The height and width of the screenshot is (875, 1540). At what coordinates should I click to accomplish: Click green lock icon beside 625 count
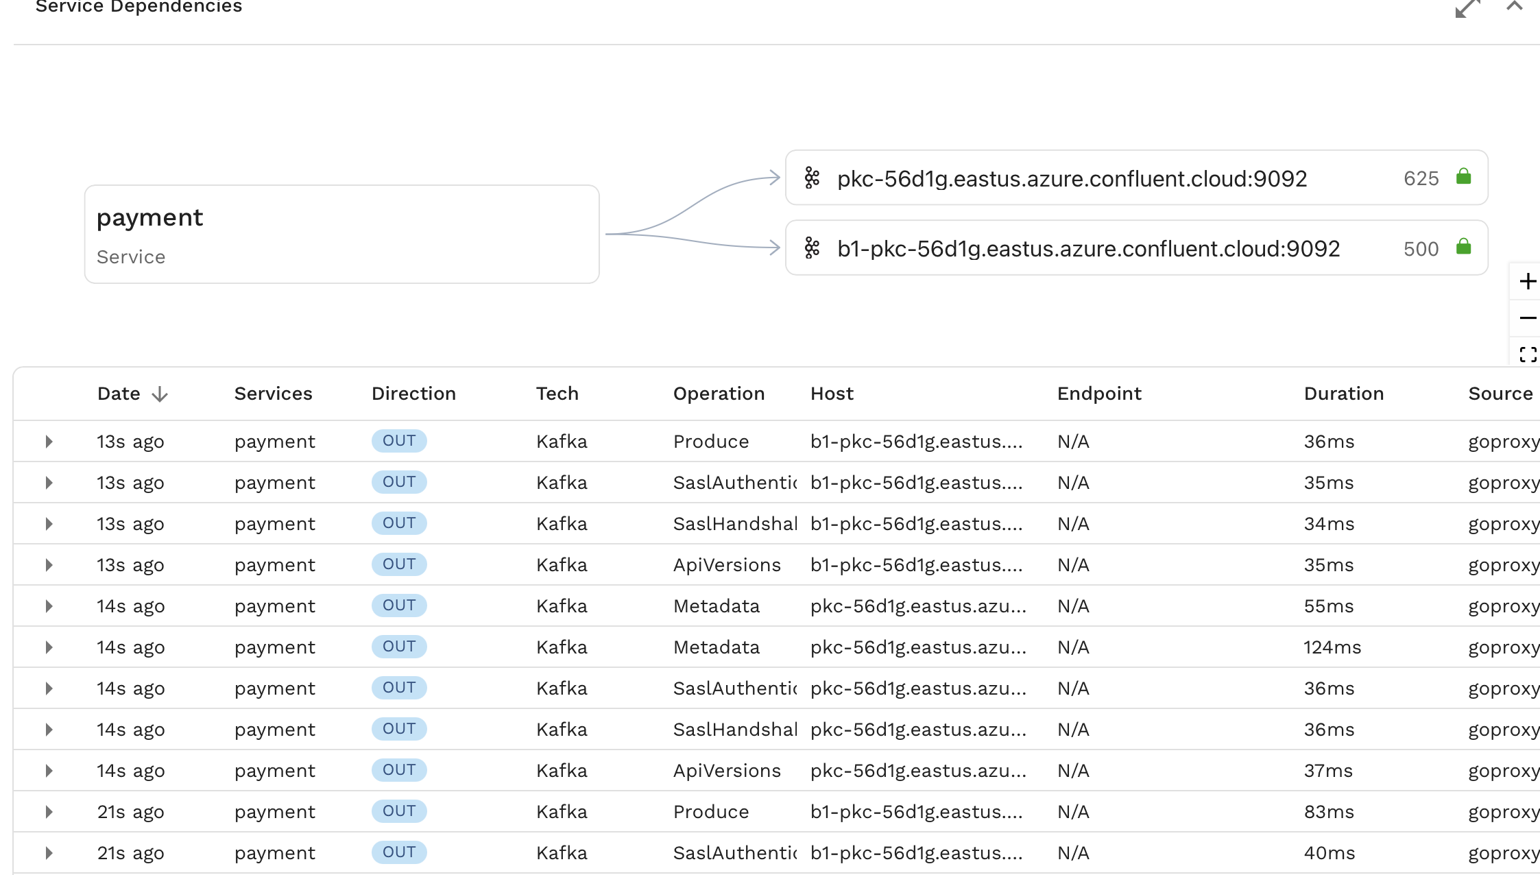pyautogui.click(x=1463, y=177)
